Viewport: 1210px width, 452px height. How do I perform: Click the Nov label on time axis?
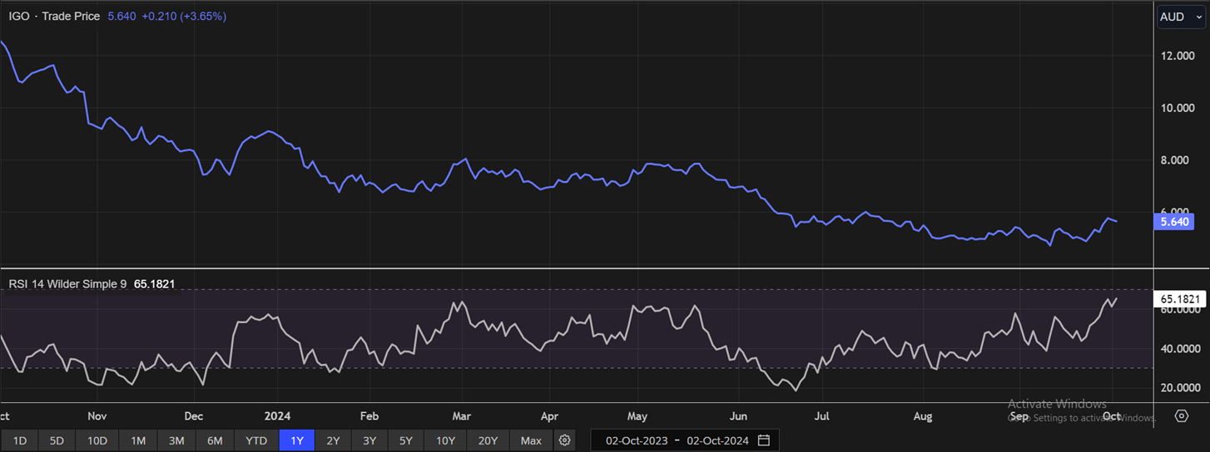click(x=97, y=415)
